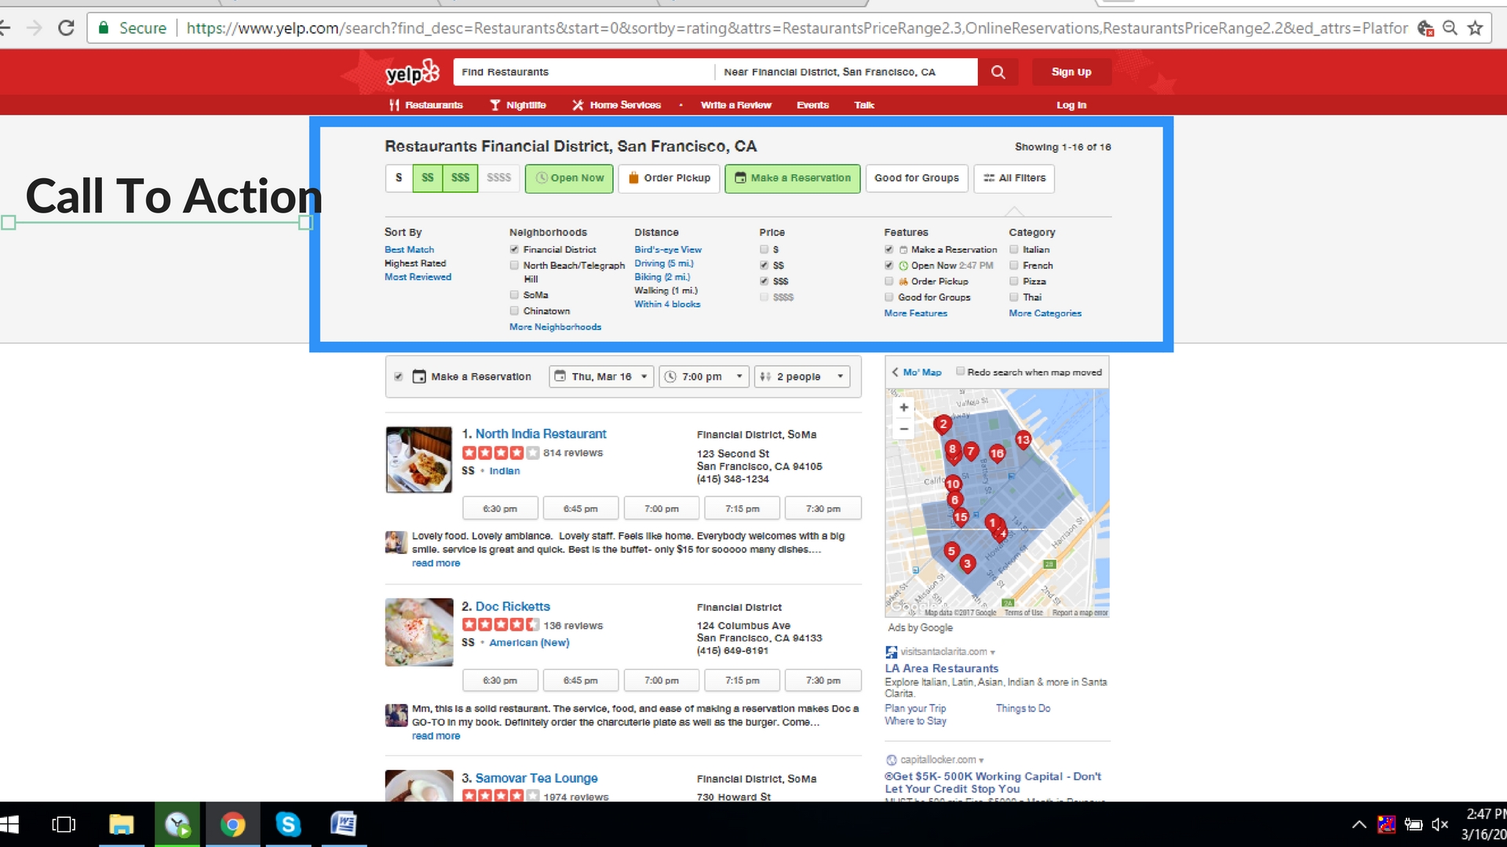Viewport: 1507px width, 847px height.
Task: Toggle the $$ price filter button
Action: pos(428,178)
